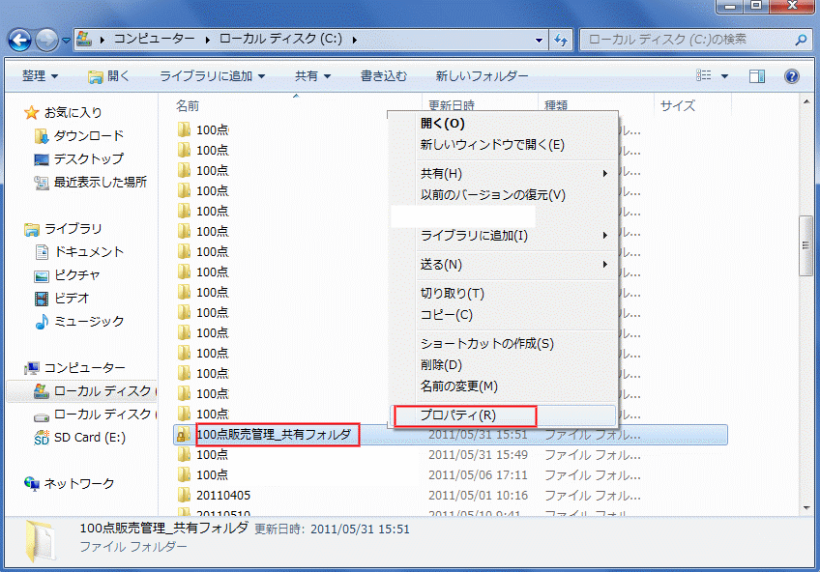Viewport: 820px width, 572px height.
Task: Click 新しいフォルダー button
Action: 482,76
